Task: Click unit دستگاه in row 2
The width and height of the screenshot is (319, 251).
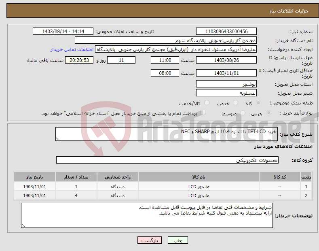Action: click(x=118, y=196)
